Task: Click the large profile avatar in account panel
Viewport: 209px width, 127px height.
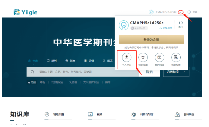Action: [124, 25]
